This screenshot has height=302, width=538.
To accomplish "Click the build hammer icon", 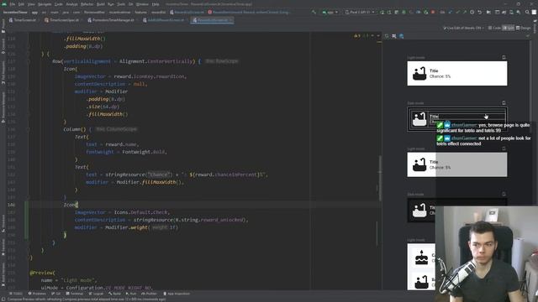I will (x=314, y=12).
